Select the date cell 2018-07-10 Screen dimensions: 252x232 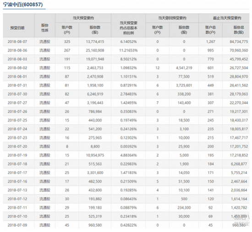point(17,216)
